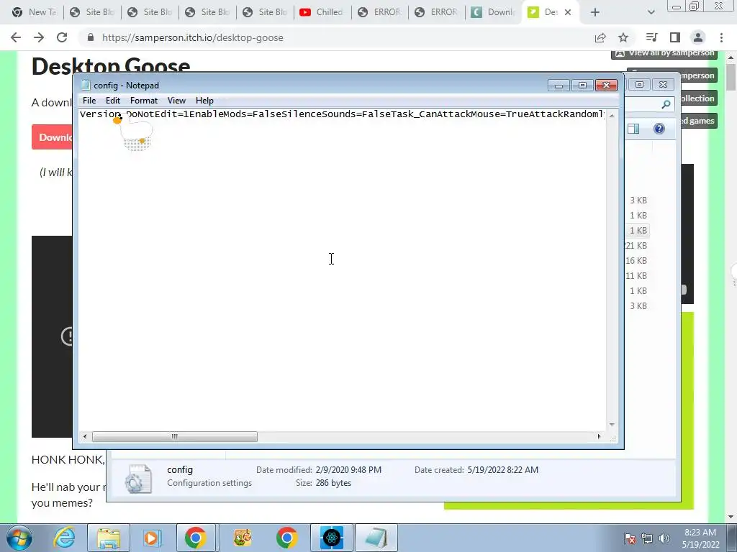Open the File menu in Notepad
The width and height of the screenshot is (737, 552).
click(x=89, y=101)
